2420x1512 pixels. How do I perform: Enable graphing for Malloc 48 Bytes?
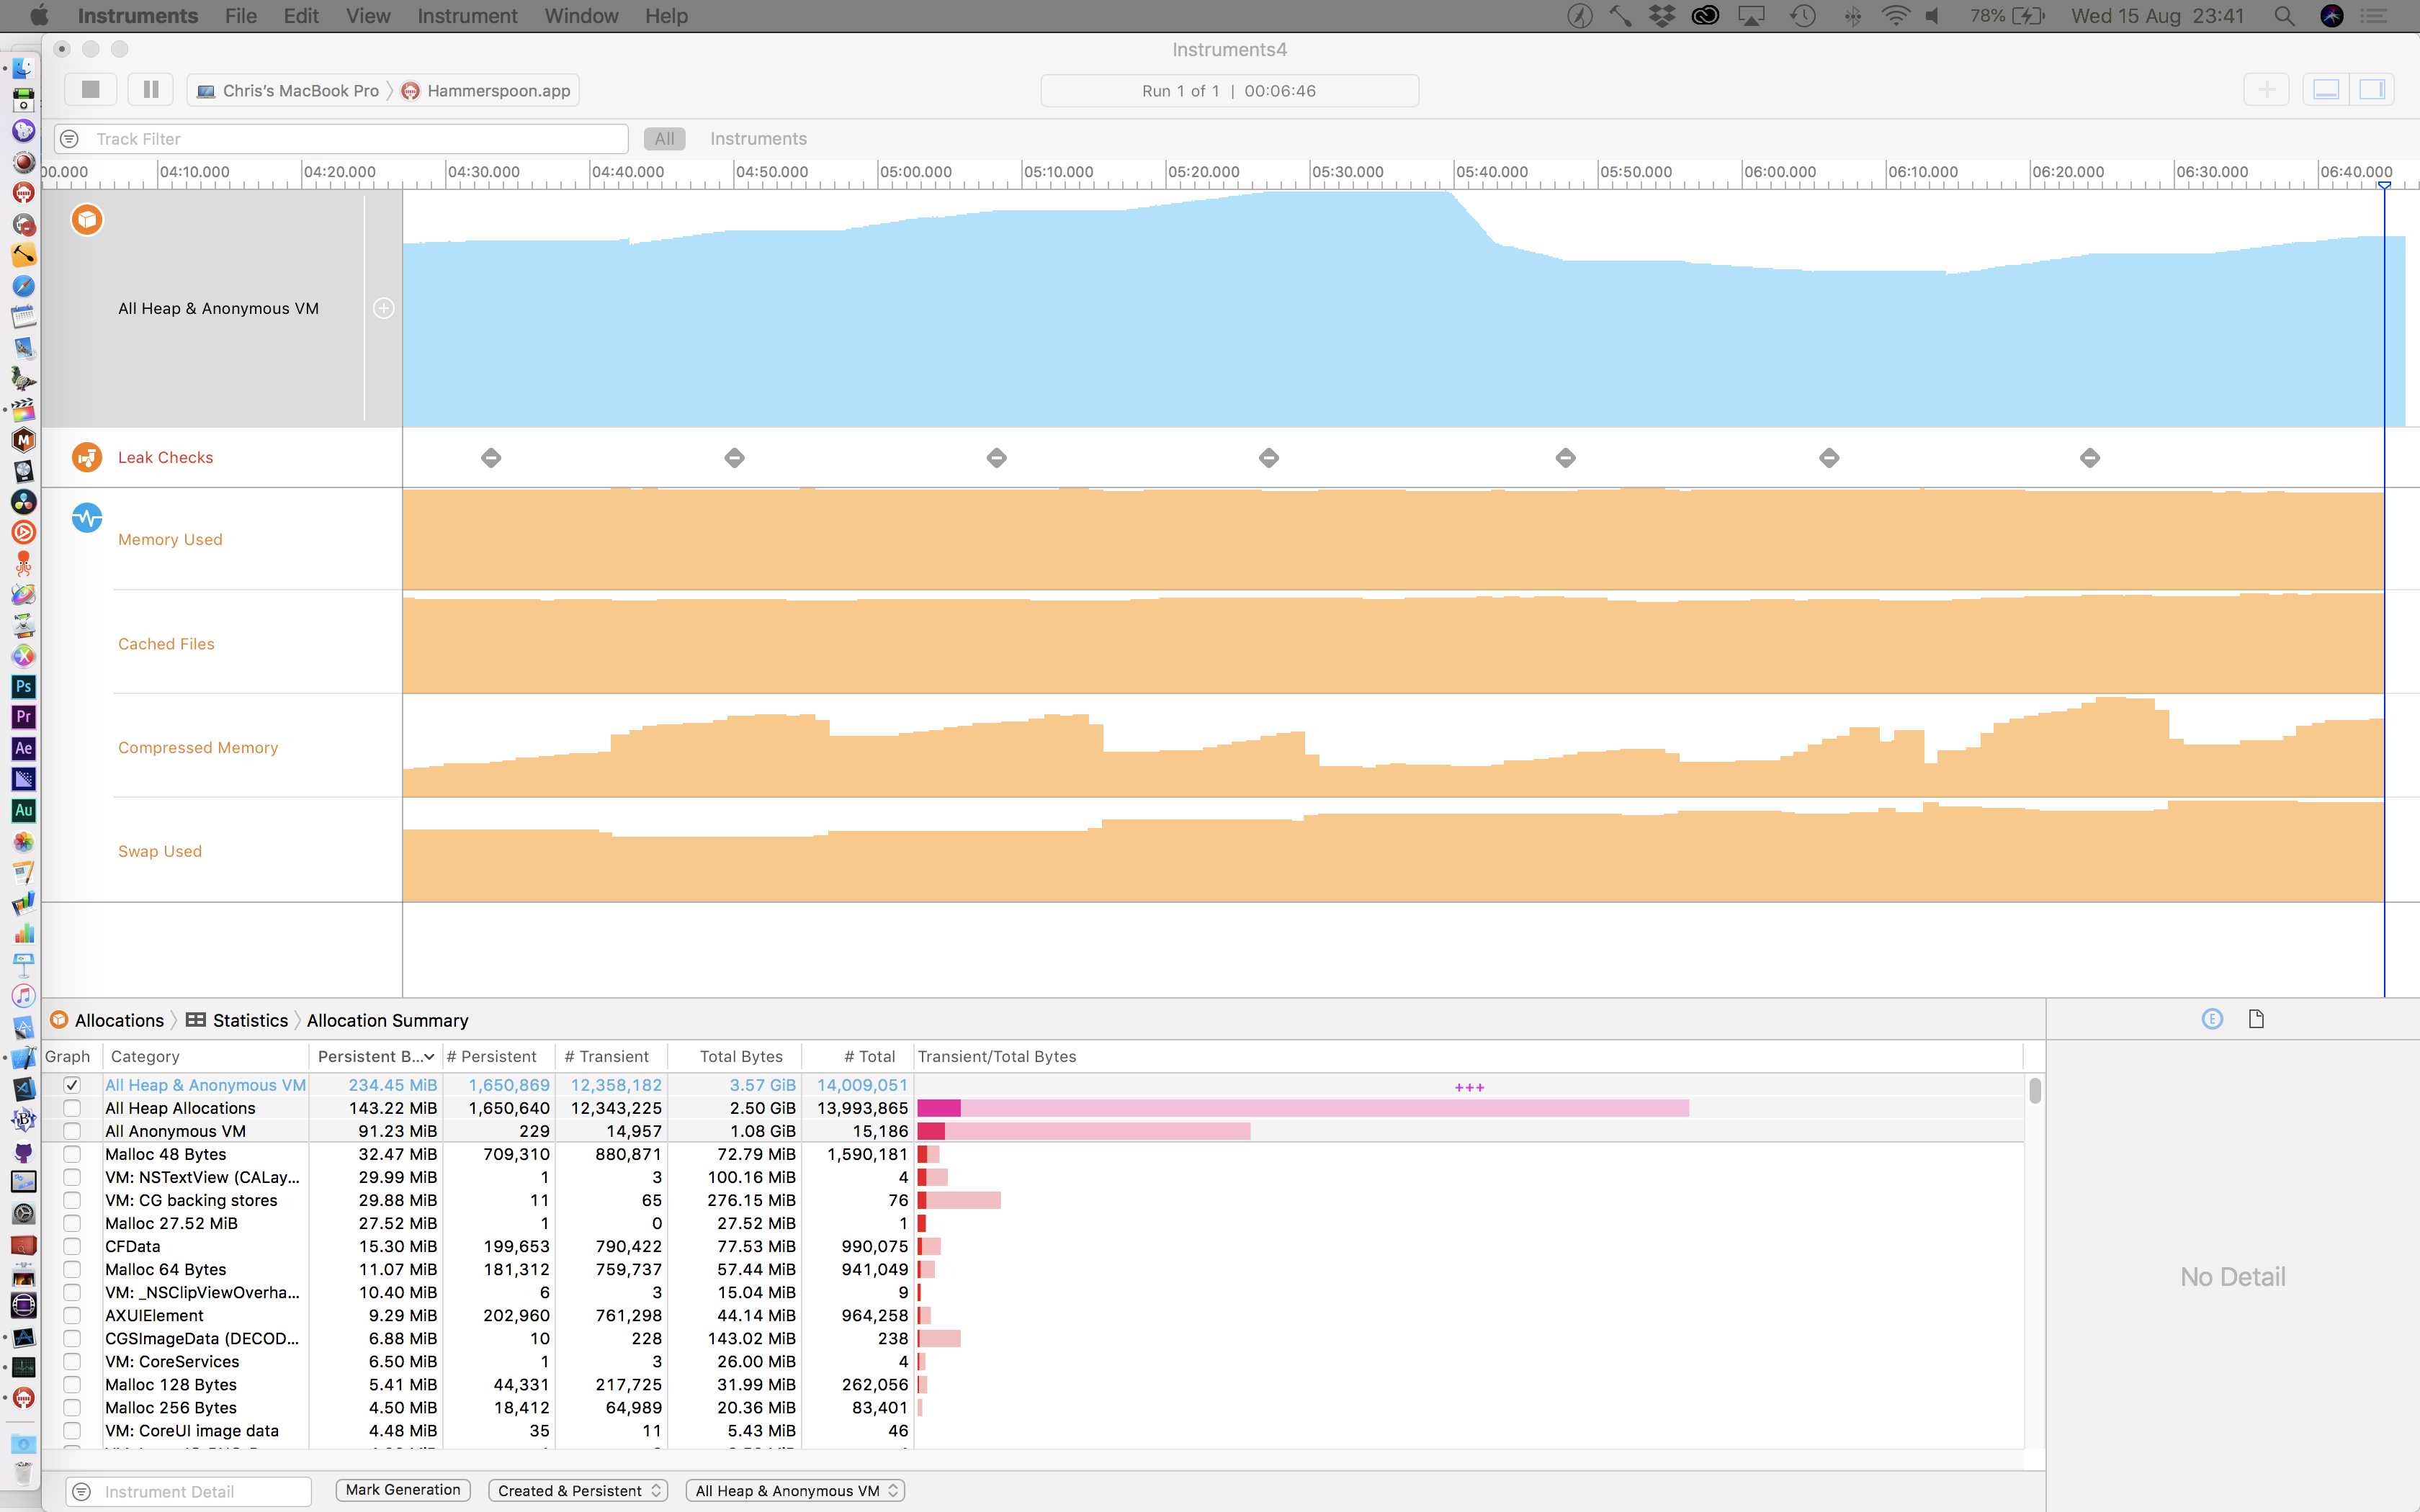coord(72,1154)
